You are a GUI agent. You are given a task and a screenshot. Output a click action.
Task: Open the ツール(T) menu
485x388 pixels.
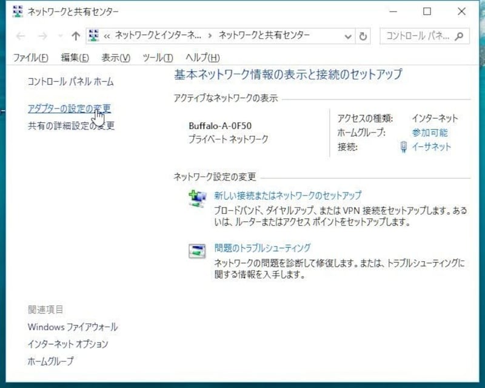(158, 58)
